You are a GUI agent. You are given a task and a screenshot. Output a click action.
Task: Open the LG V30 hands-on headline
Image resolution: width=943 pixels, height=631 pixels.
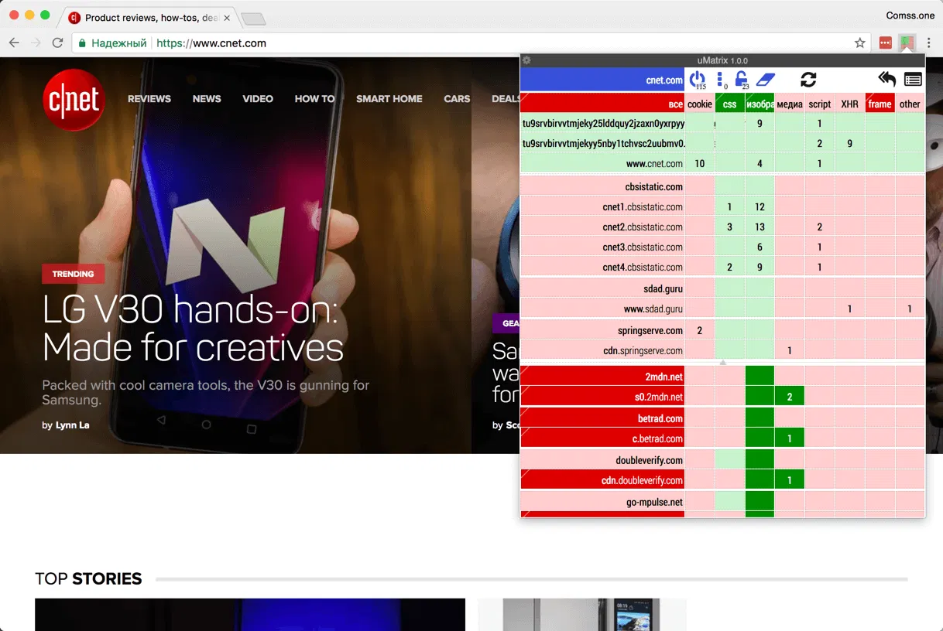(x=193, y=329)
